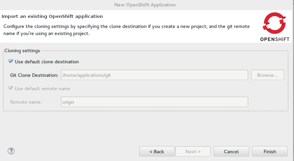Click the OpenShift logo
The width and height of the screenshot is (294, 161).
click(275, 27)
